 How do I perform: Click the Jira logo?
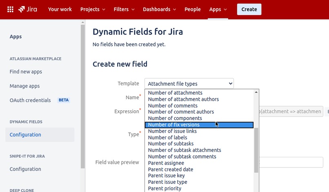click(x=28, y=9)
